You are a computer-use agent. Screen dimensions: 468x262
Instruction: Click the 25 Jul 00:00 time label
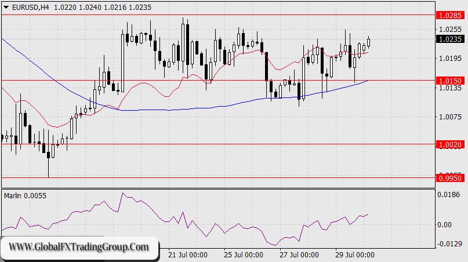244,255
